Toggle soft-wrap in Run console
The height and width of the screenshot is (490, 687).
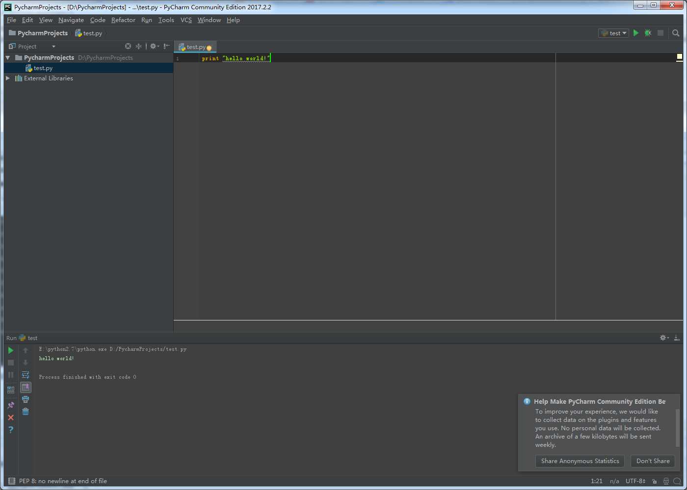[x=26, y=375]
